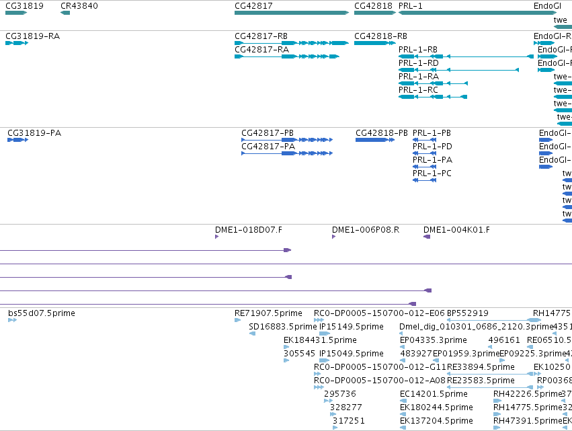
Task: Click EST RE33894.5prime
Action: (x=490, y=374)
